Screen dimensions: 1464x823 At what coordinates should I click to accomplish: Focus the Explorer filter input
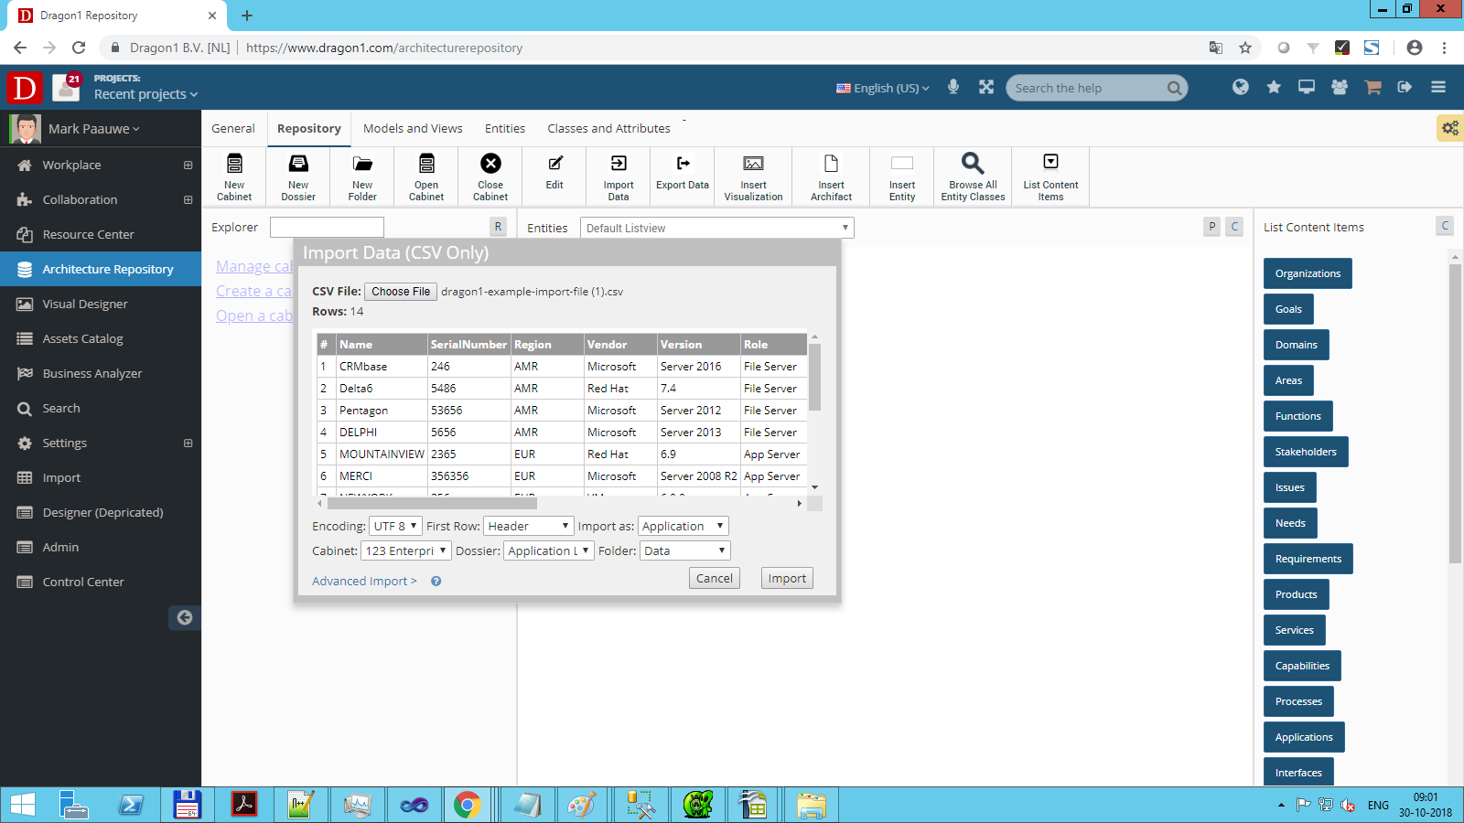(x=327, y=227)
